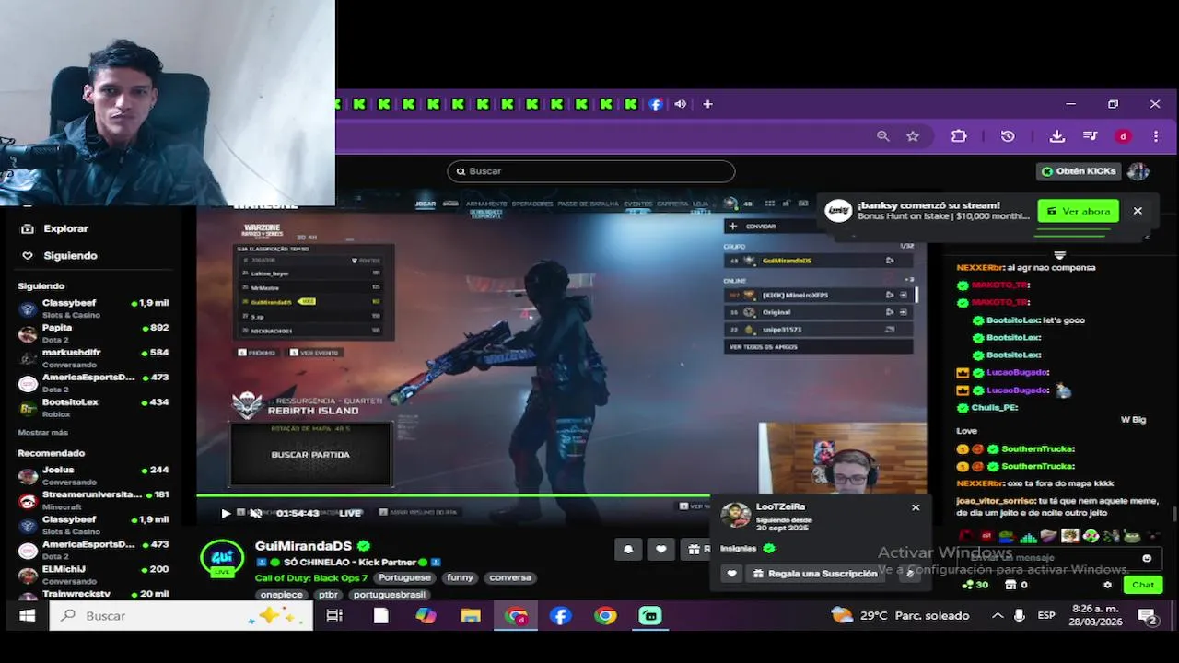Click the browser zoom magnifier icon
Screen dimensions: 1179x663
point(882,136)
